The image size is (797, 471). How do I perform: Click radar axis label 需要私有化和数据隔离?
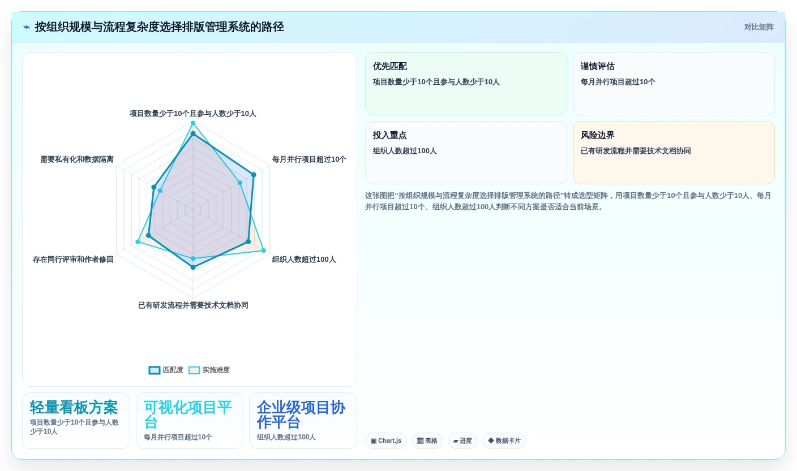[x=77, y=159]
